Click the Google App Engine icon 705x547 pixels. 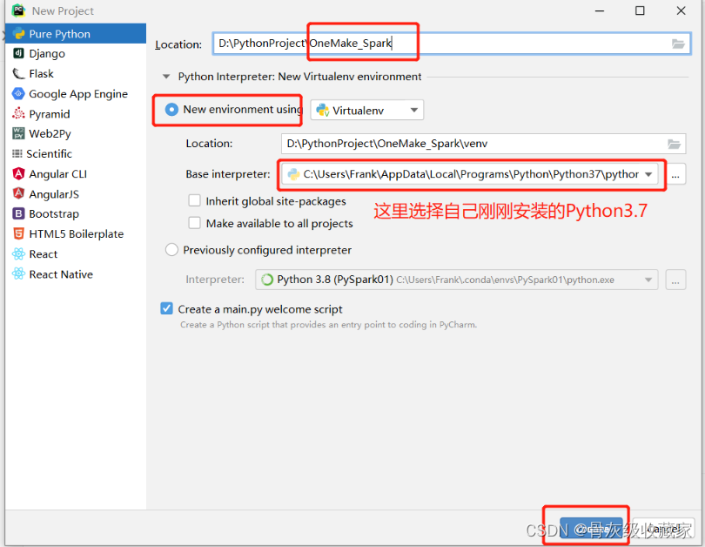18,93
